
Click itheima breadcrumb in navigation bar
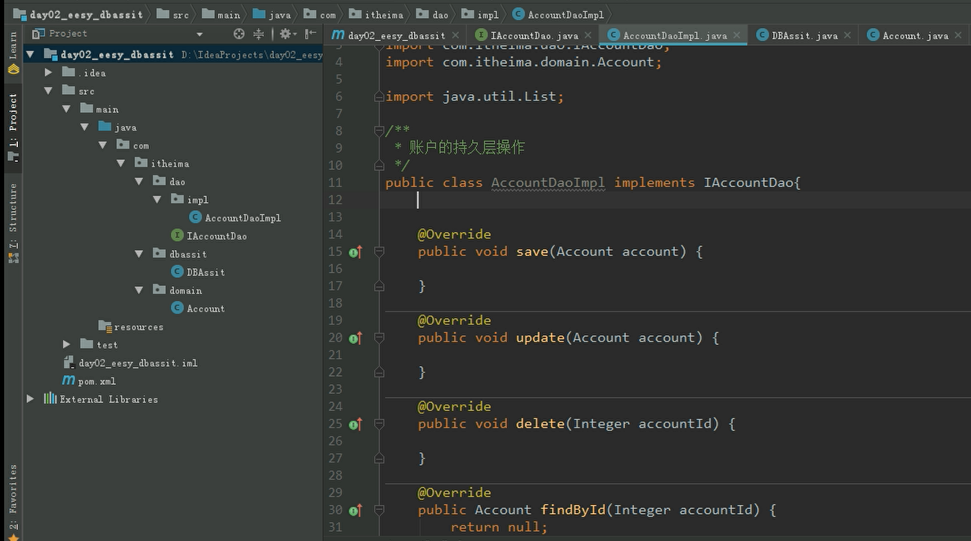376,14
